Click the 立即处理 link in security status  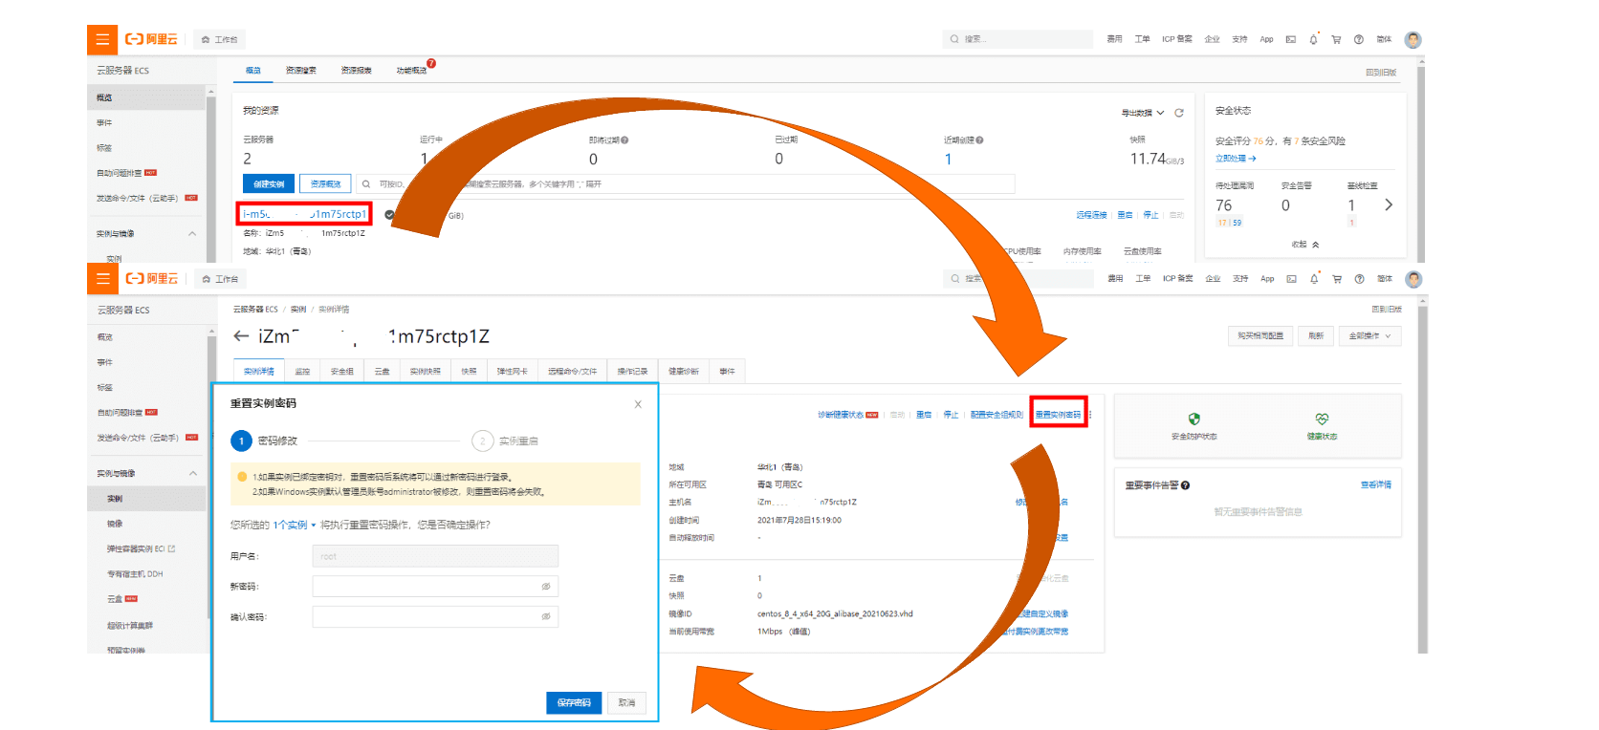click(1235, 159)
